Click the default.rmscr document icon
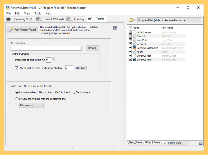208x155 pixels. [134, 32]
